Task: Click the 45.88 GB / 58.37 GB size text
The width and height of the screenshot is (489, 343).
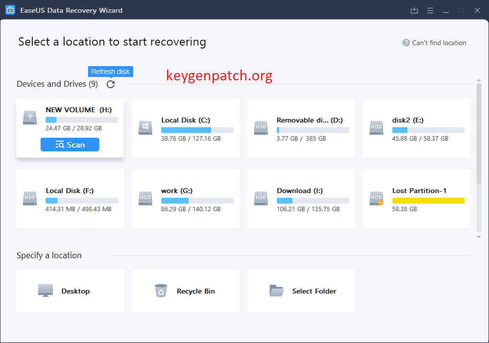Action: pos(420,139)
